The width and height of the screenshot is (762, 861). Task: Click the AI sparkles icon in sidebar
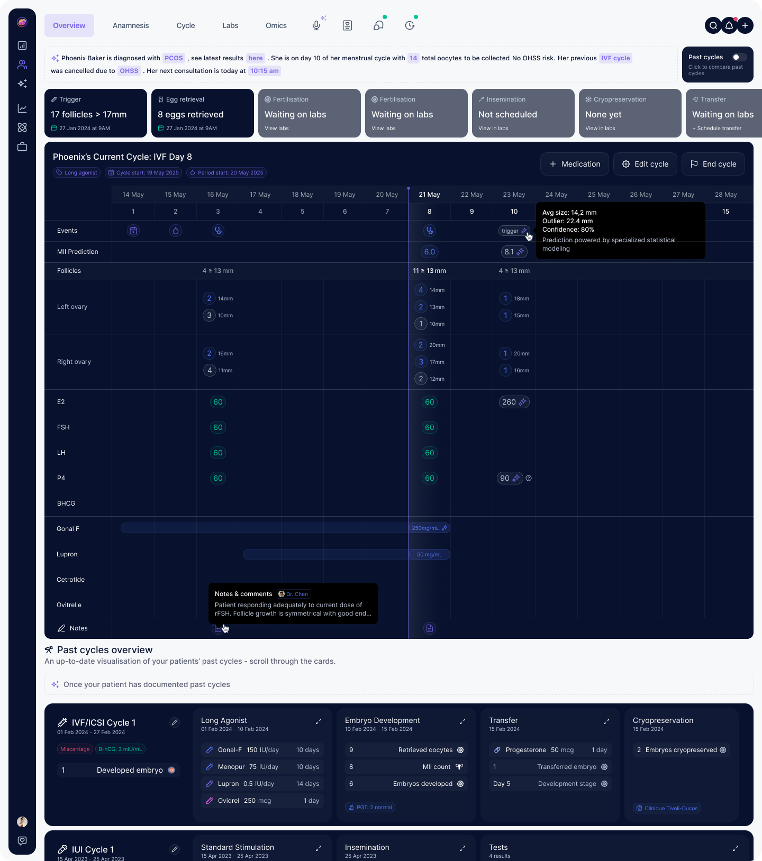point(22,84)
